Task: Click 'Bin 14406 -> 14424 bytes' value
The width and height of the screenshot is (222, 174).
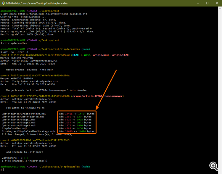Action: pyautogui.click(x=77, y=114)
